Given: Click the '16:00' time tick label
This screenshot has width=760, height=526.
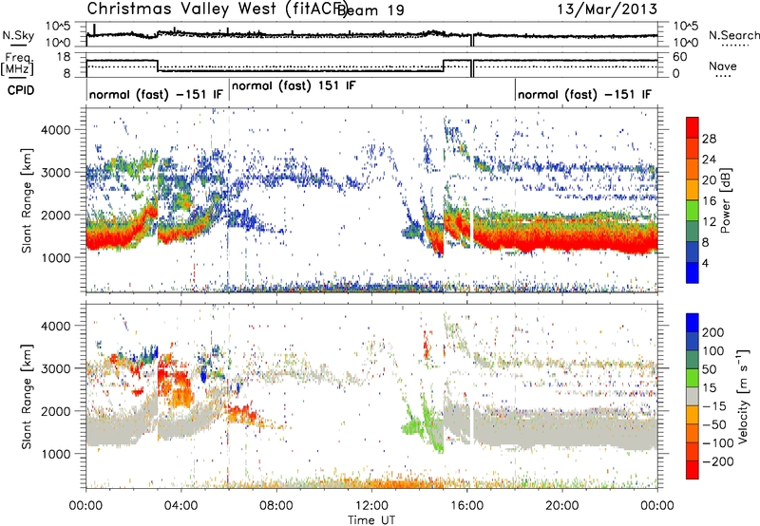Looking at the screenshot, I should coord(467,506).
